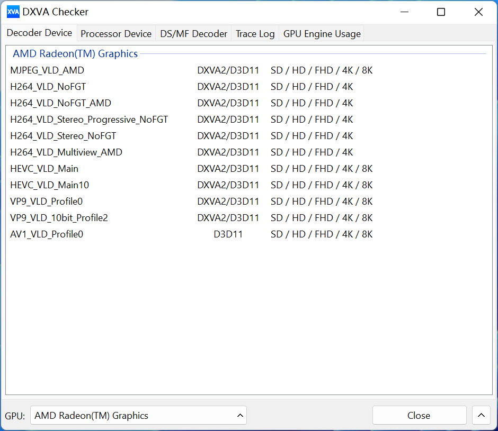The height and width of the screenshot is (431, 498).
Task: Click the DXVA Checker app icon
Action: tap(13, 12)
